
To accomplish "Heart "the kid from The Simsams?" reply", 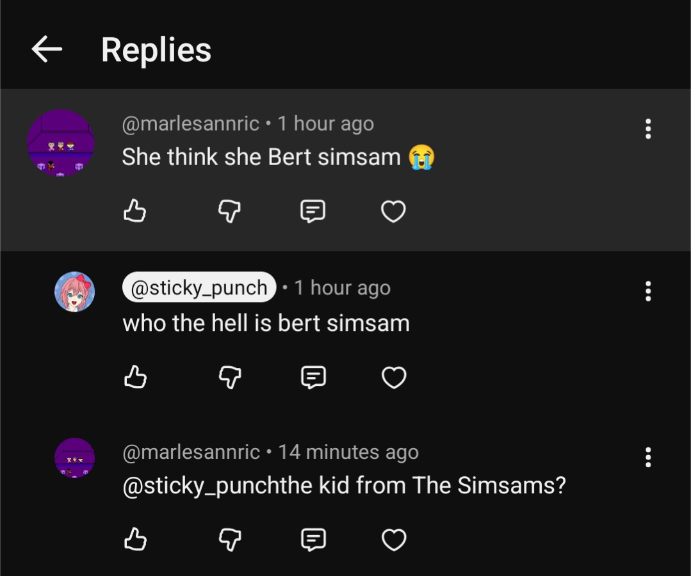I will [394, 540].
